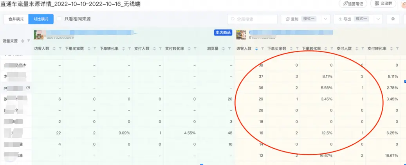Select 浏览量 cell value 20
Image resolution: width=406 pixels, height=165 pixels.
230,99
